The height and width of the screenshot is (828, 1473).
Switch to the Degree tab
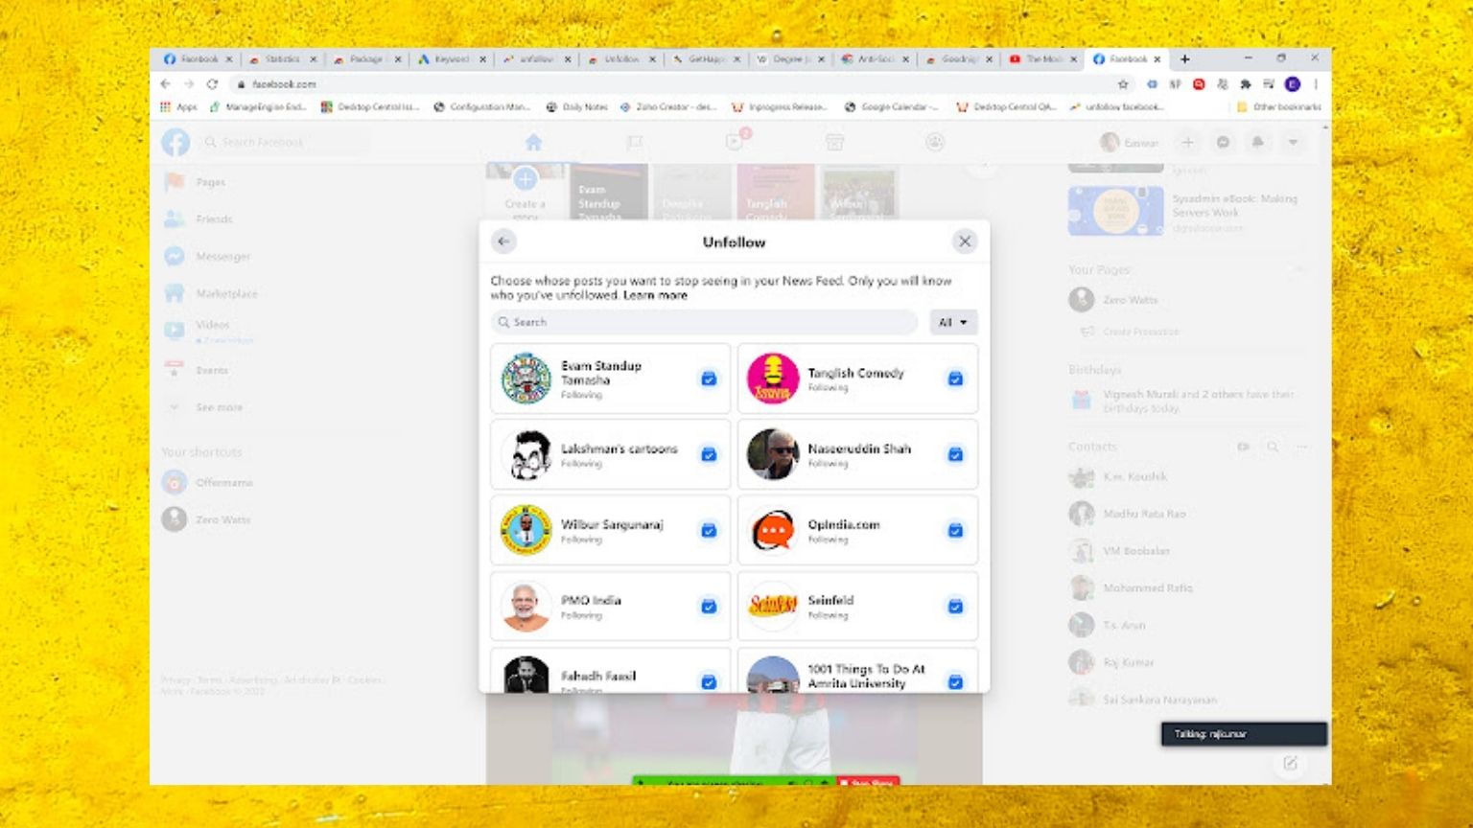[790, 58]
